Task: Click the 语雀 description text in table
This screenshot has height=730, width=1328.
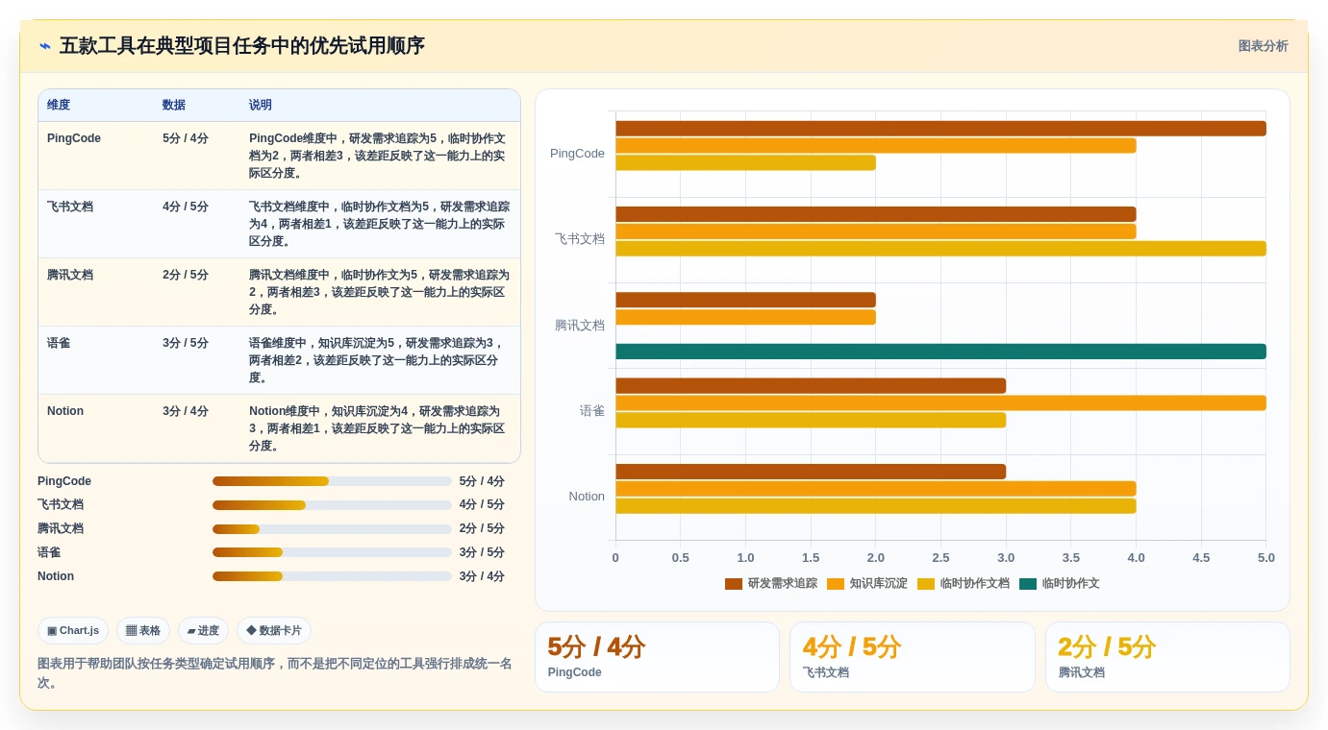Action: pyautogui.click(x=378, y=360)
